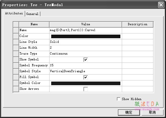The image size is (166, 118).
Task: Open the curve Color swatch
Action: [x=86, y=36]
